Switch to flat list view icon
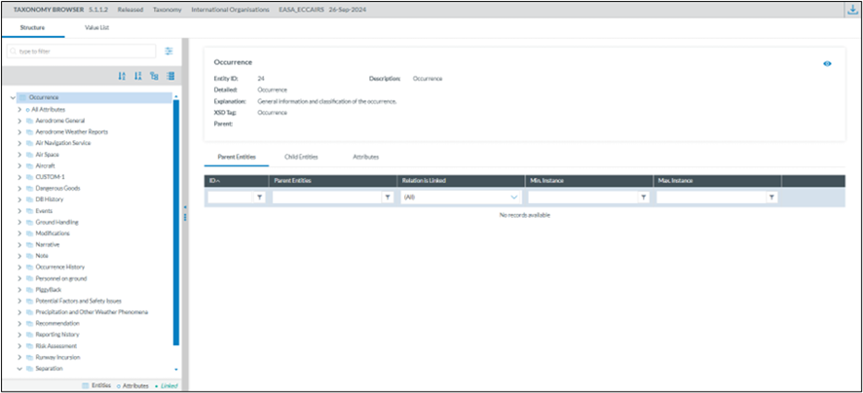The height and width of the screenshot is (393, 863). pos(169,76)
